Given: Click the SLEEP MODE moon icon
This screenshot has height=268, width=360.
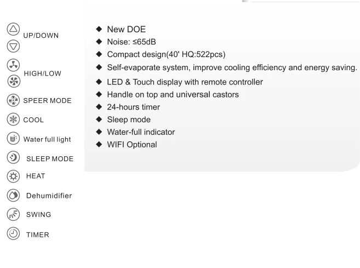Looking at the screenshot, I should click(x=13, y=157).
